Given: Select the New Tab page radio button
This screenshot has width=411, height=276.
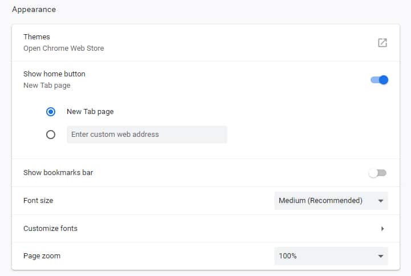Looking at the screenshot, I should coord(51,112).
